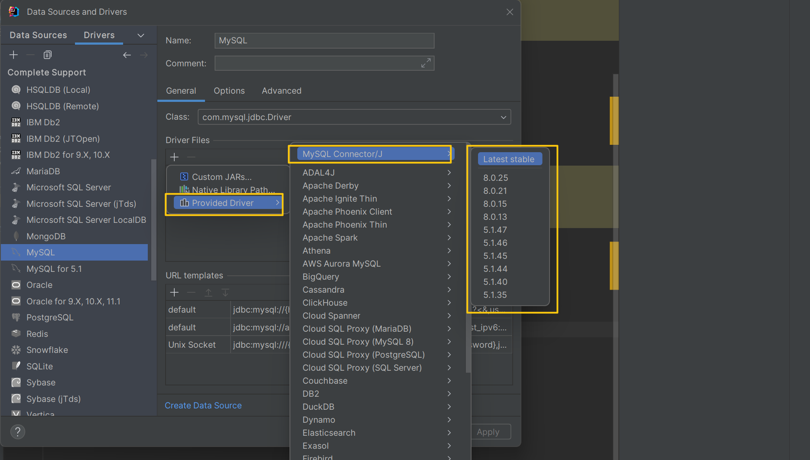
Task: Click the Snowflake driver icon
Action: point(16,350)
